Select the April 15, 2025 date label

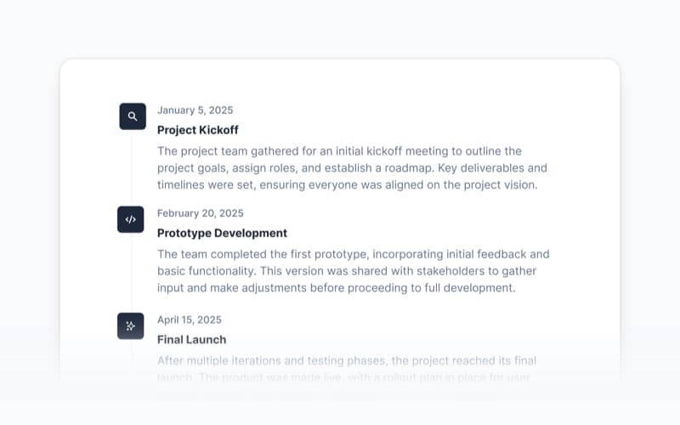(x=190, y=320)
